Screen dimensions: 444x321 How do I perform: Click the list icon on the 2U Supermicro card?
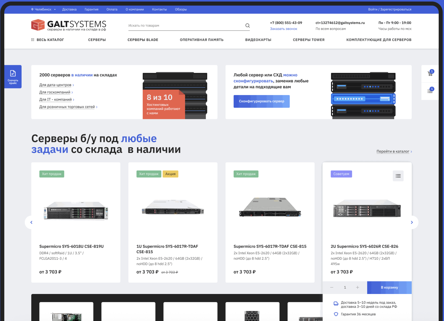point(398,176)
